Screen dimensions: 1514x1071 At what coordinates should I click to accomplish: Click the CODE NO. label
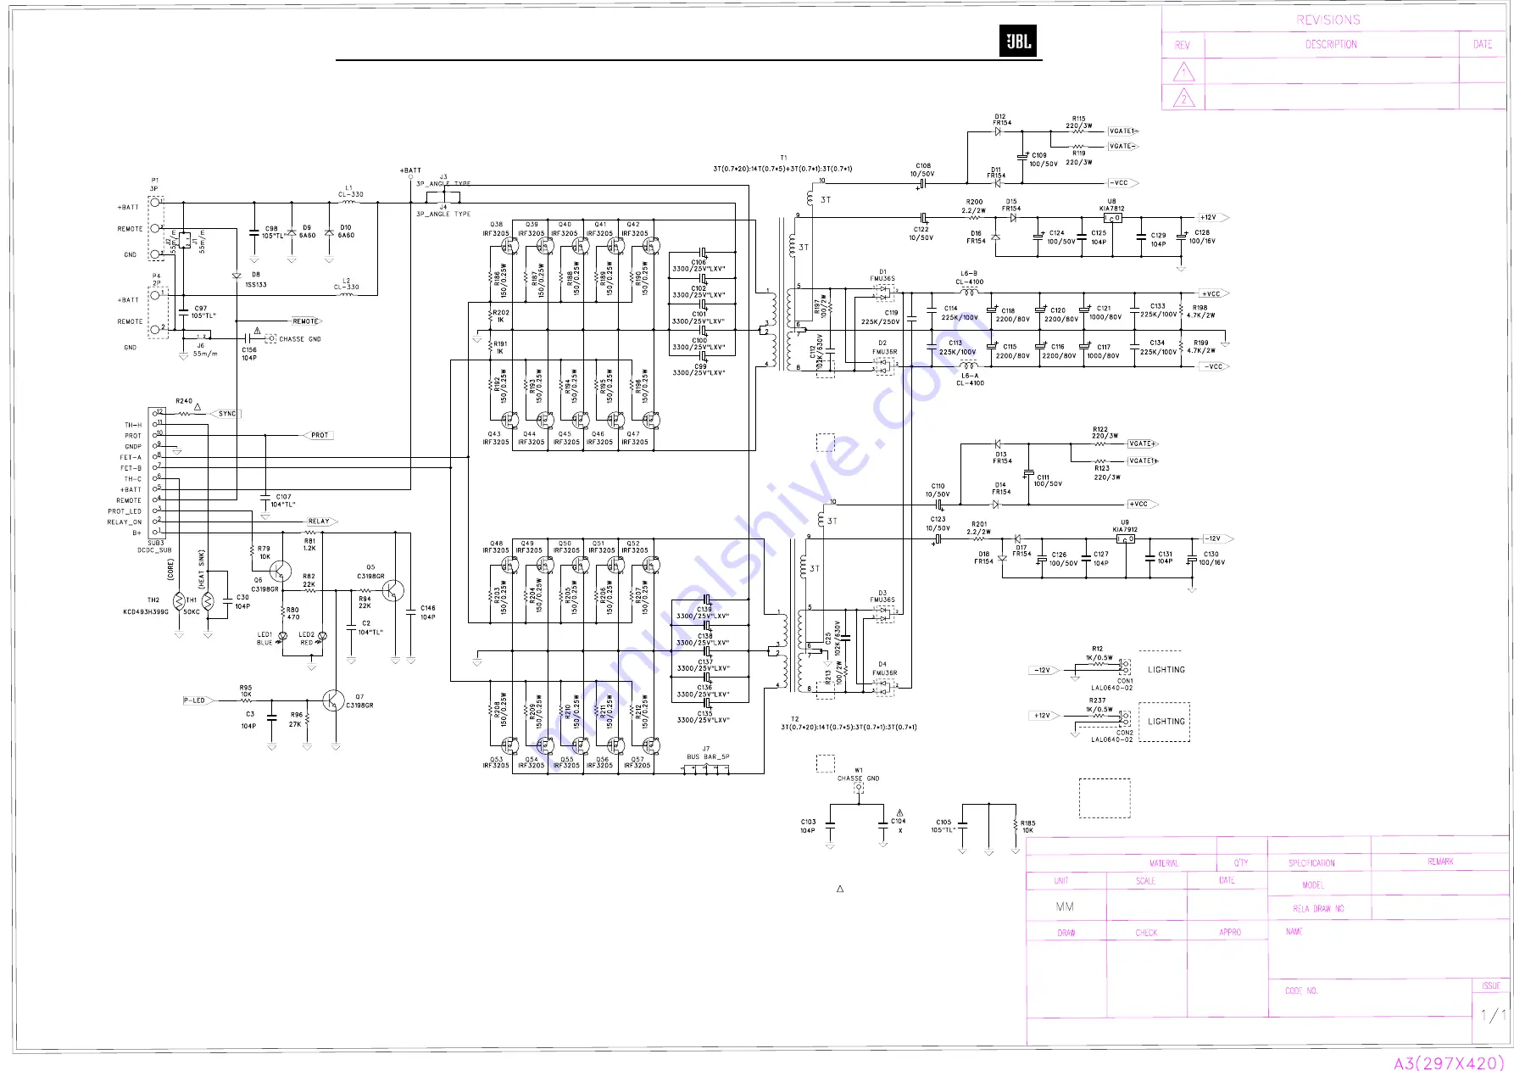click(1301, 990)
